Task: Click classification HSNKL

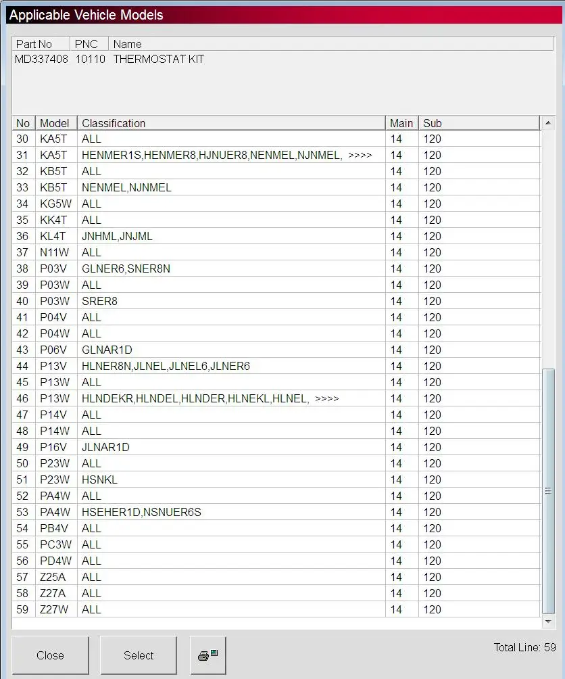Action: click(x=99, y=479)
